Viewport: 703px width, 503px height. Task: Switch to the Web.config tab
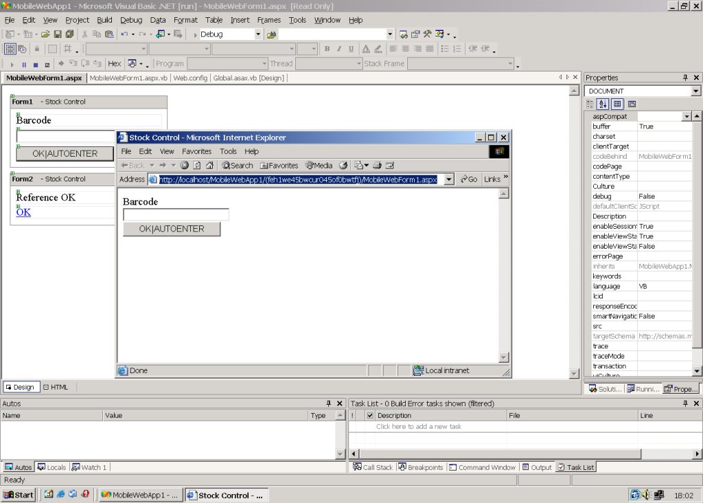coord(190,78)
